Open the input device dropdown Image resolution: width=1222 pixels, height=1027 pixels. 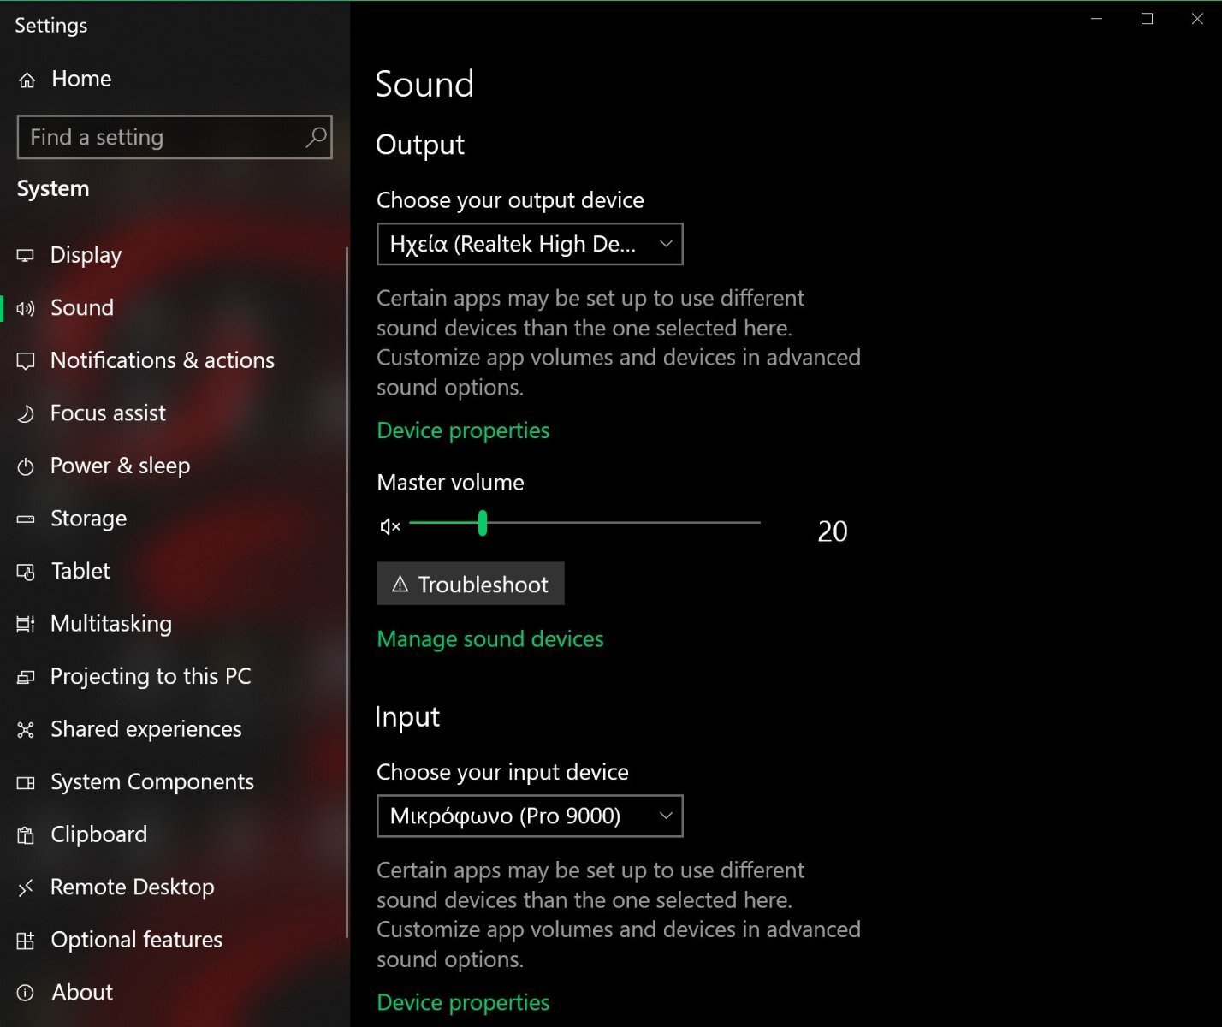[x=530, y=816]
